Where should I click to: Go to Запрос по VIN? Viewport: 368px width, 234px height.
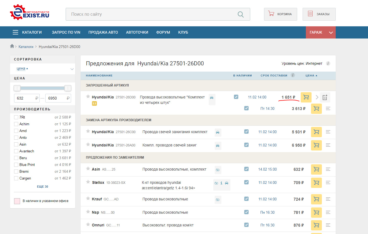pyautogui.click(x=66, y=32)
